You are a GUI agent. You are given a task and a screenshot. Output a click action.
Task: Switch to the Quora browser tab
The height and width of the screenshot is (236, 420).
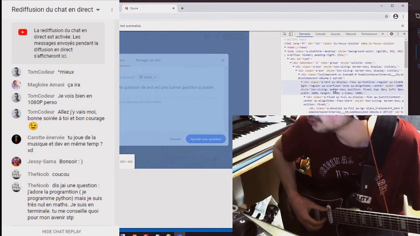pyautogui.click(x=149, y=8)
